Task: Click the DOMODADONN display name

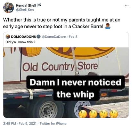Action: point(24,37)
